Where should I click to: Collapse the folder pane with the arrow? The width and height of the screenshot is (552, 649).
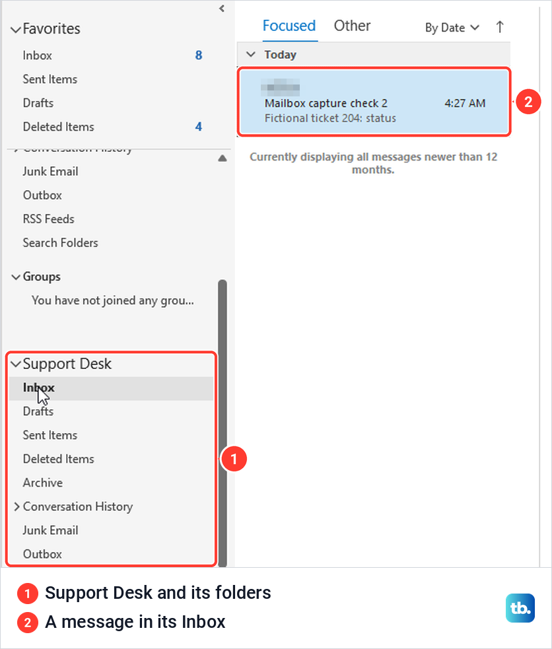click(222, 9)
